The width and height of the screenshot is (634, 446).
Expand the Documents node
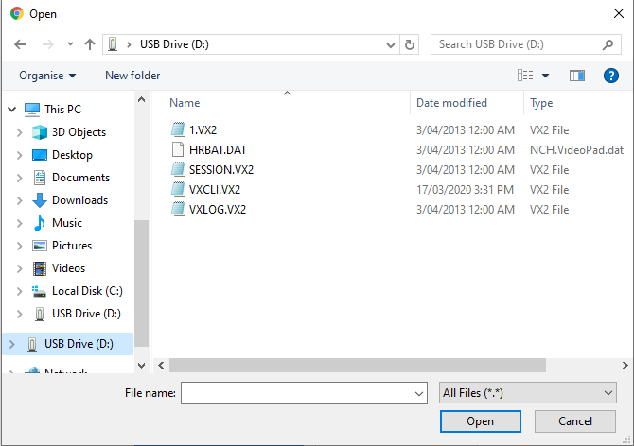19,178
